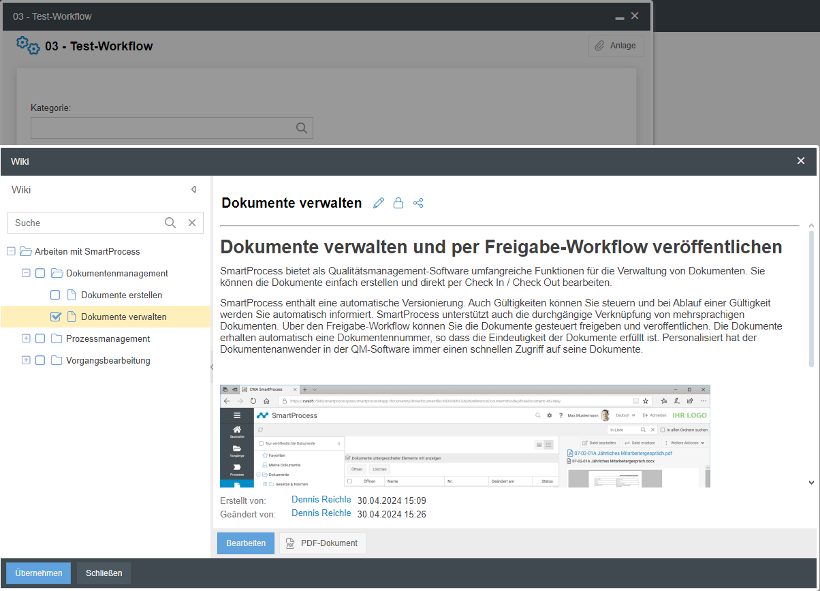Select Dokumente verwalten in the tree

[x=123, y=317]
